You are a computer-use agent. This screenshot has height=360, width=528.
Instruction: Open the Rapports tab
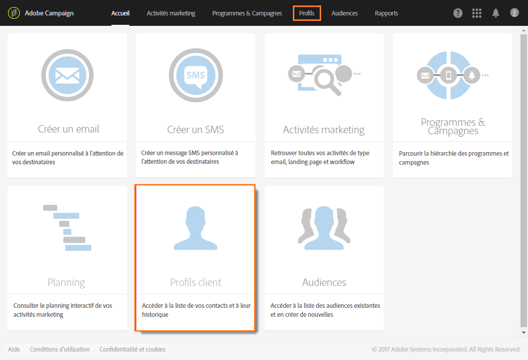pyautogui.click(x=386, y=13)
